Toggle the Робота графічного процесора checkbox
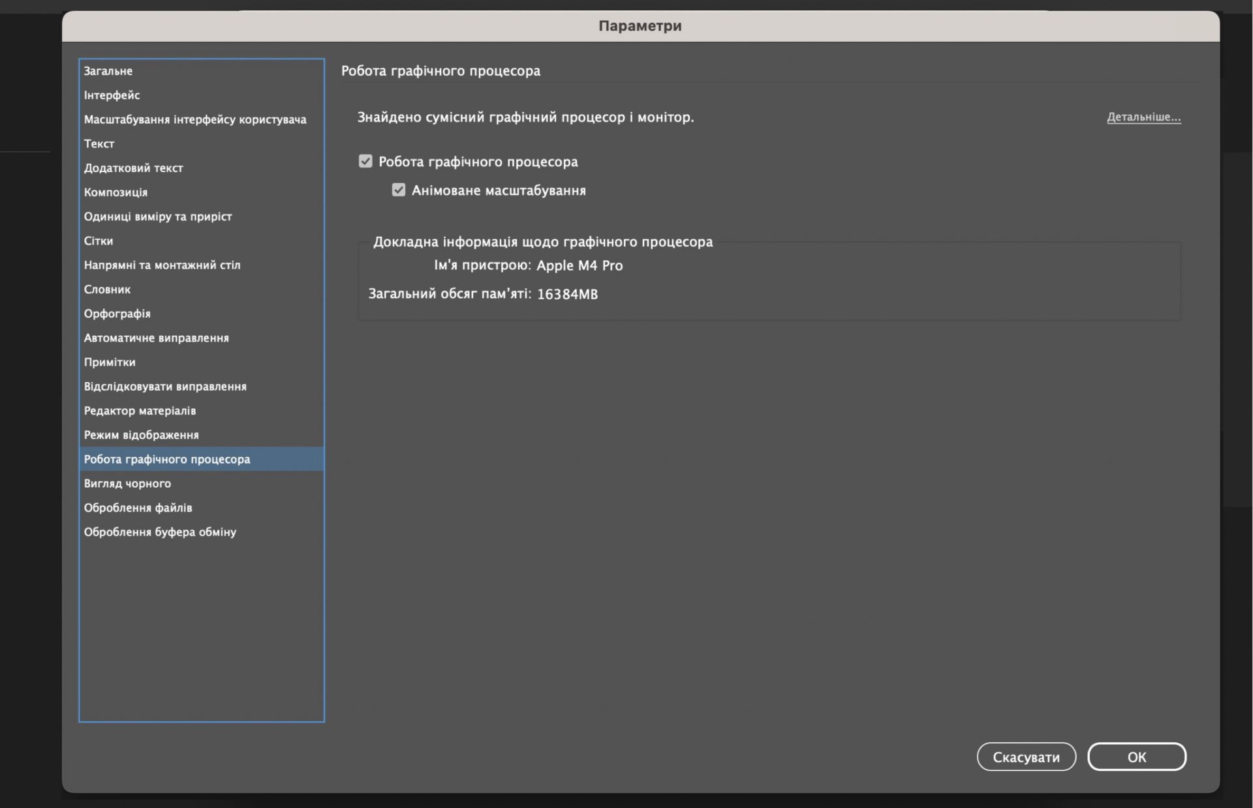The height and width of the screenshot is (808, 1253). 365,161
